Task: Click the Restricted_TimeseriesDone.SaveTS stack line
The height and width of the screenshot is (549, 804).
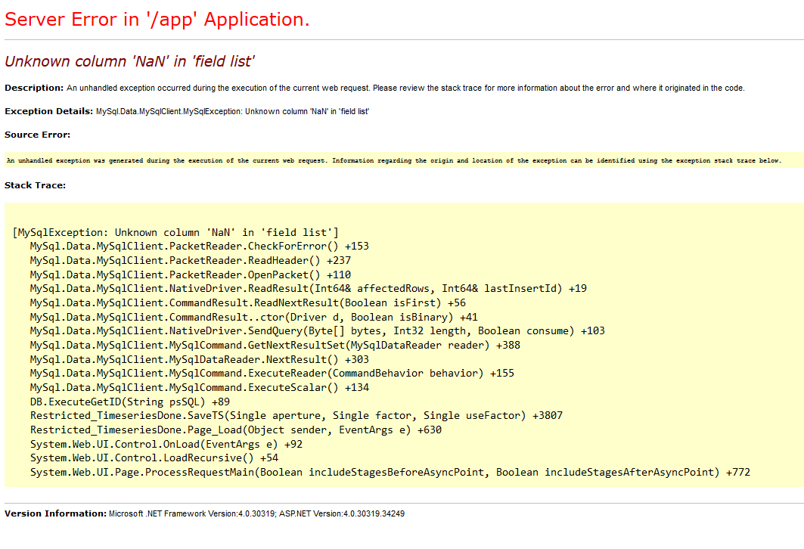Action: click(296, 415)
